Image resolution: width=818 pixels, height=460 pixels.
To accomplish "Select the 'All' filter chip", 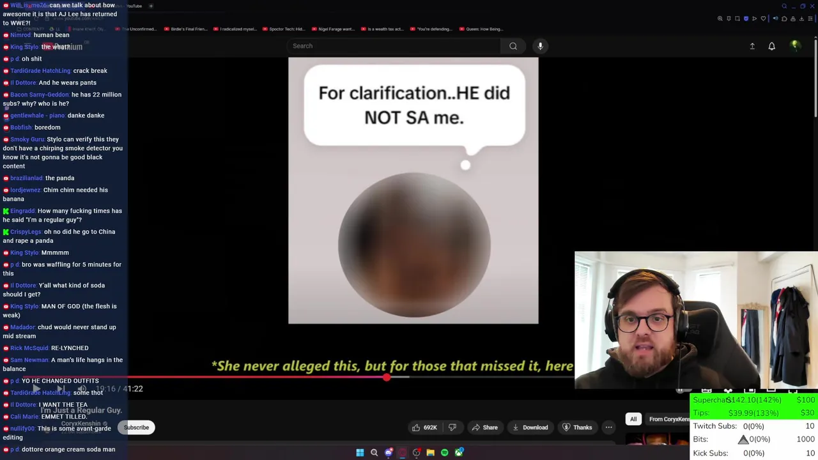I will pos(633,419).
